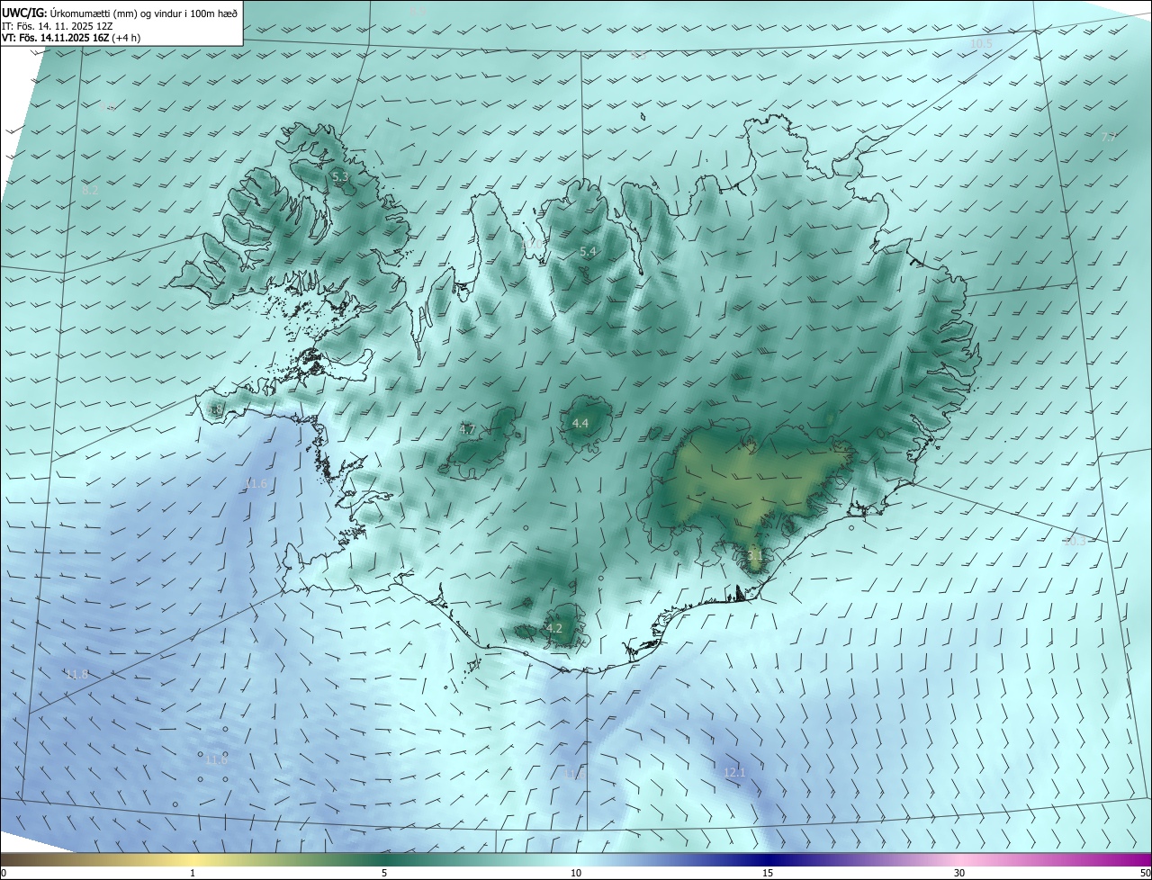
Task: Click the 1 tick on the colour scale
Action: point(193,873)
